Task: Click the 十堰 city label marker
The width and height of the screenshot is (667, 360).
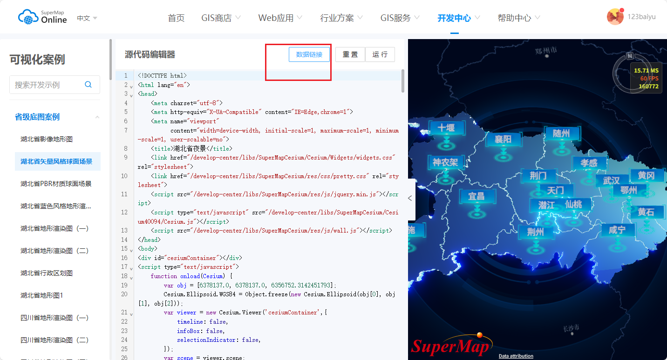Action: pos(446,128)
